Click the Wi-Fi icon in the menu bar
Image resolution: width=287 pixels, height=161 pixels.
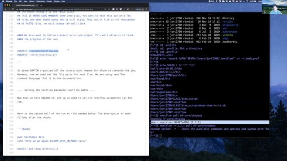click(x=247, y=1)
